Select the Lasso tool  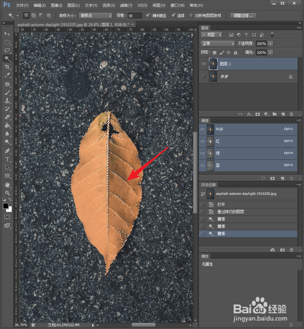7,50
